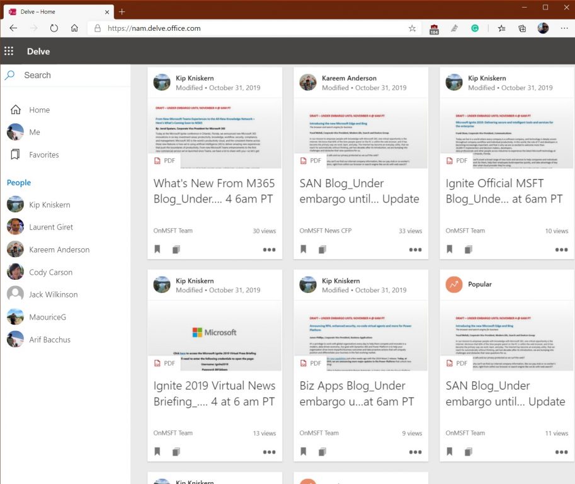This screenshot has width=575, height=484.
Task: Open more options on Ignite Official MSFT Blog card
Action: (561, 250)
